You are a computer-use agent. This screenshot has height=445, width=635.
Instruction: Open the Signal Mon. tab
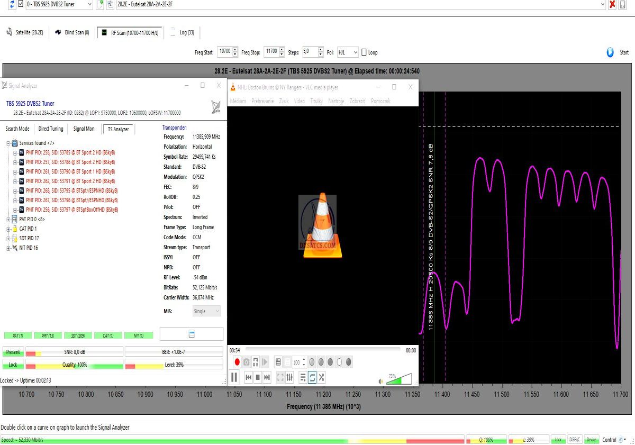click(x=84, y=129)
